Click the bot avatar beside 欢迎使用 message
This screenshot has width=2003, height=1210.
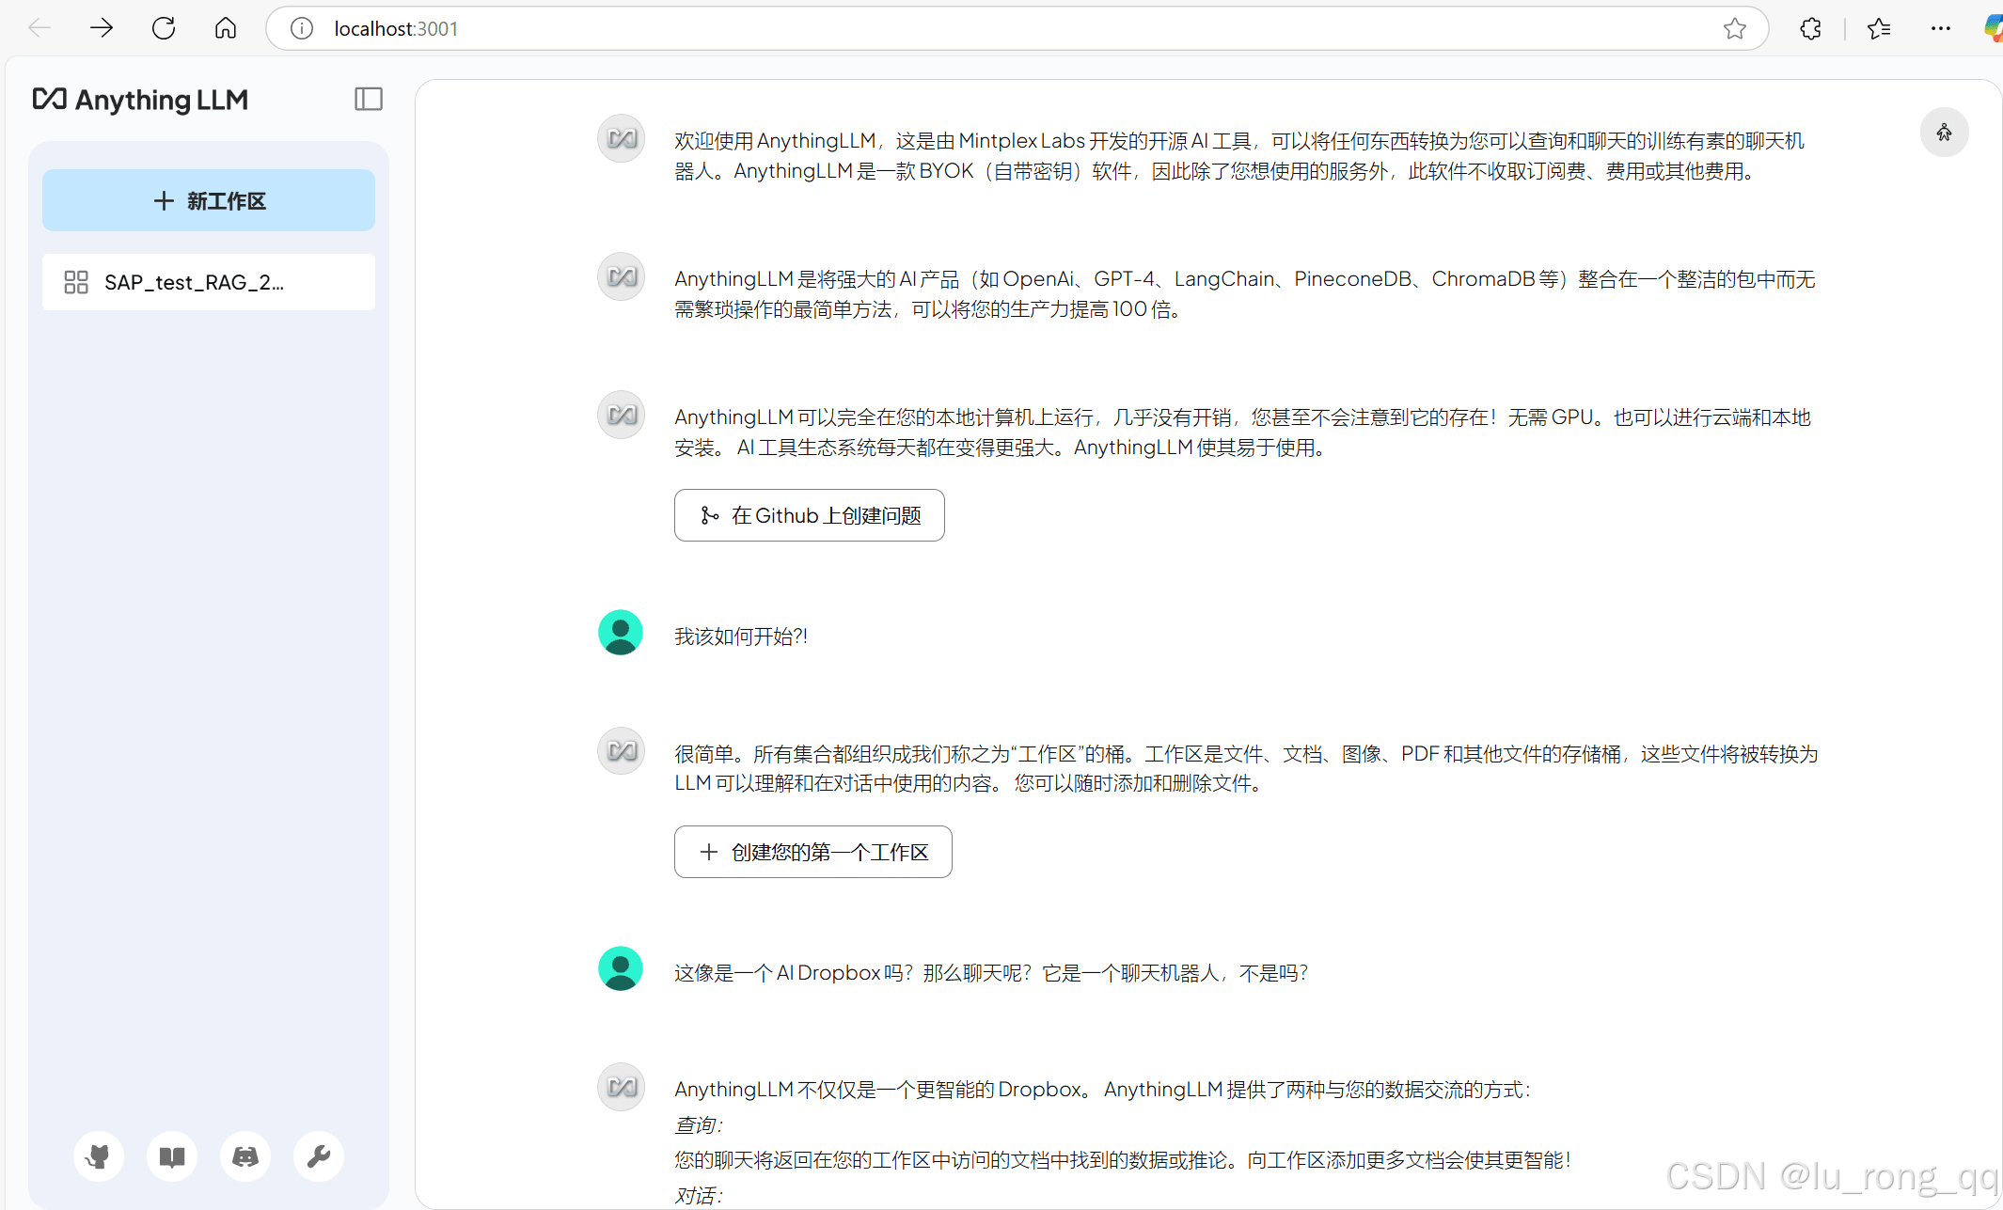coord(621,139)
